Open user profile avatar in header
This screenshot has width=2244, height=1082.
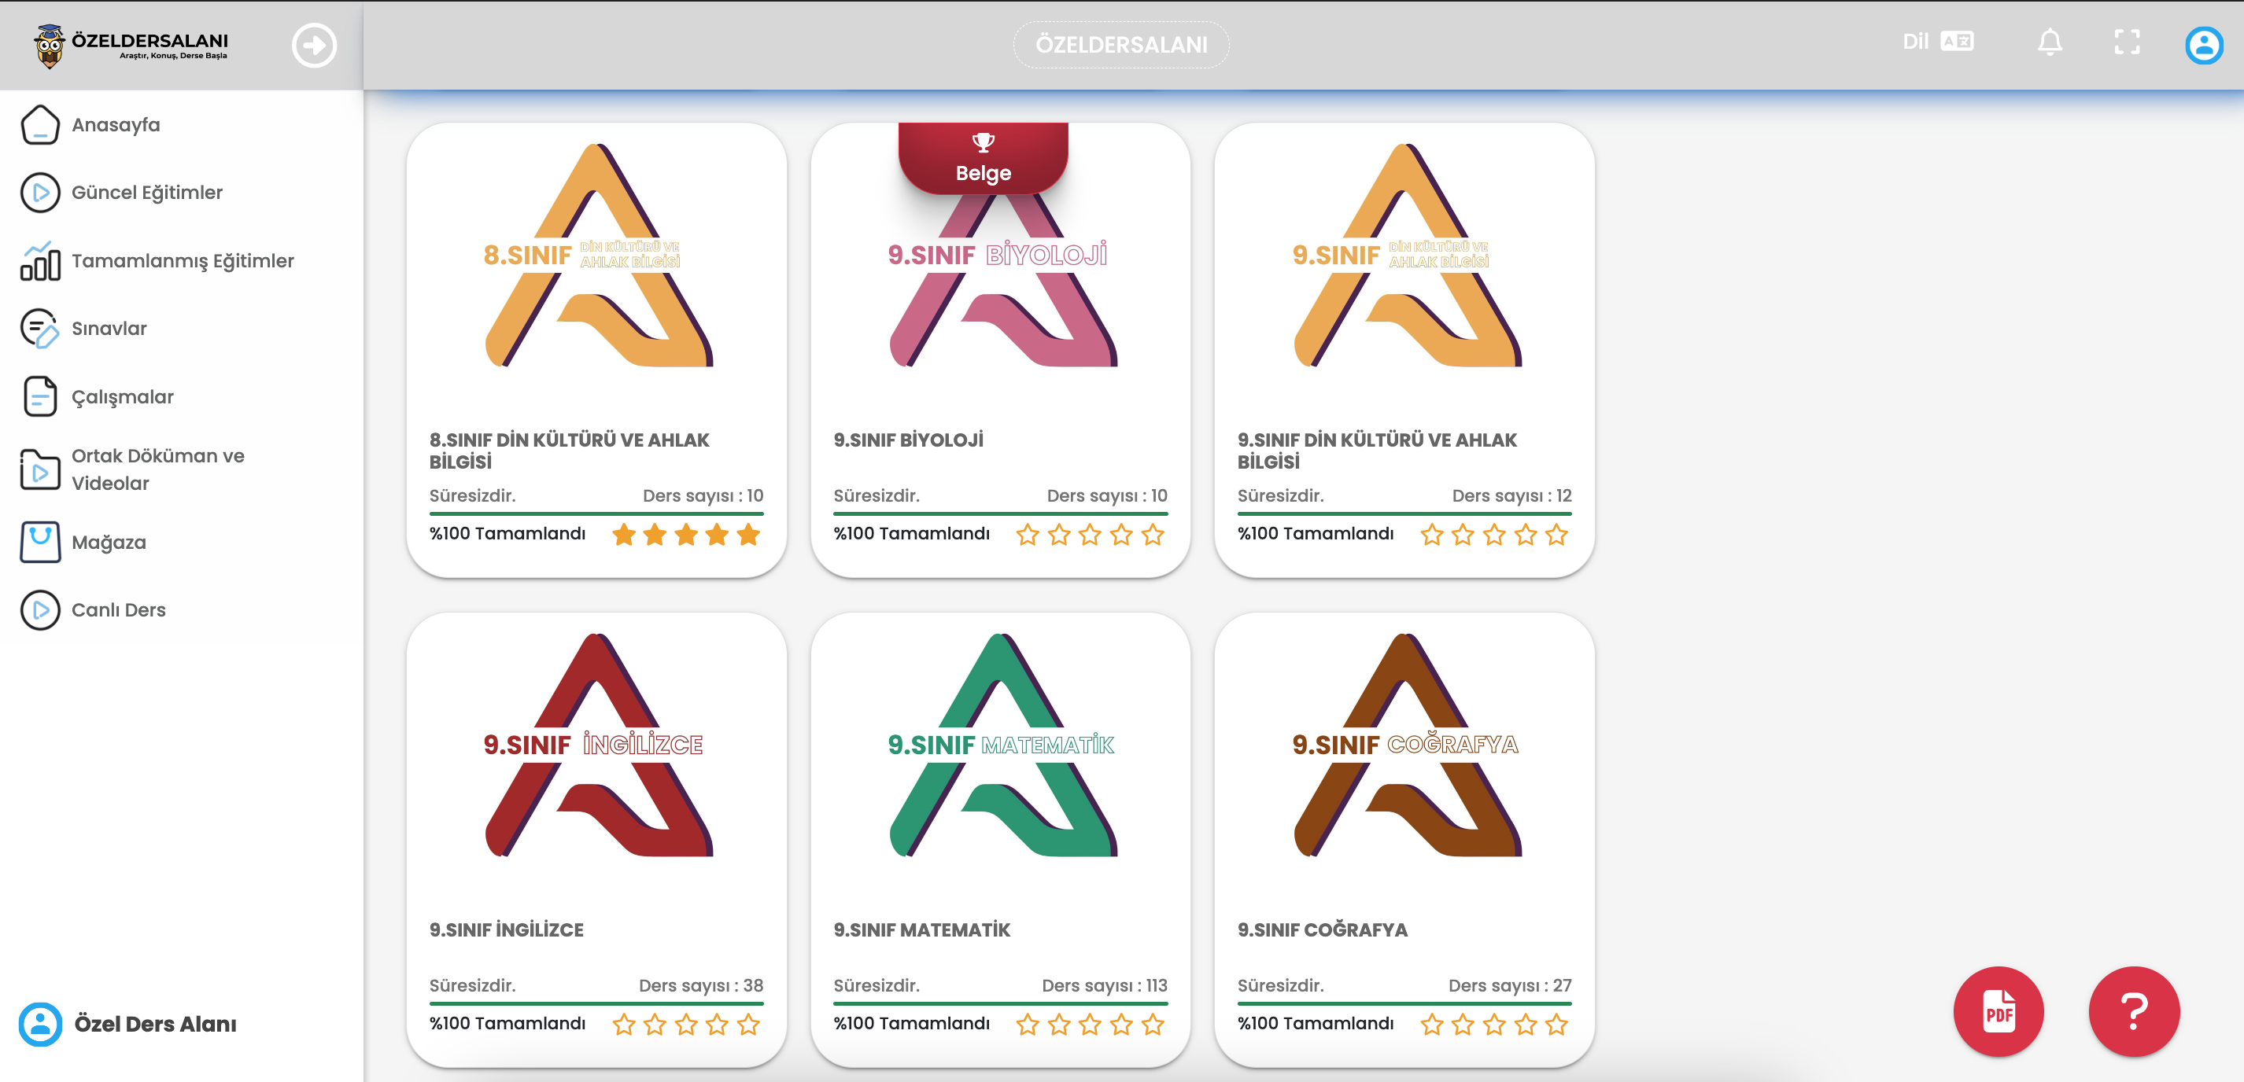pyautogui.click(x=2203, y=46)
